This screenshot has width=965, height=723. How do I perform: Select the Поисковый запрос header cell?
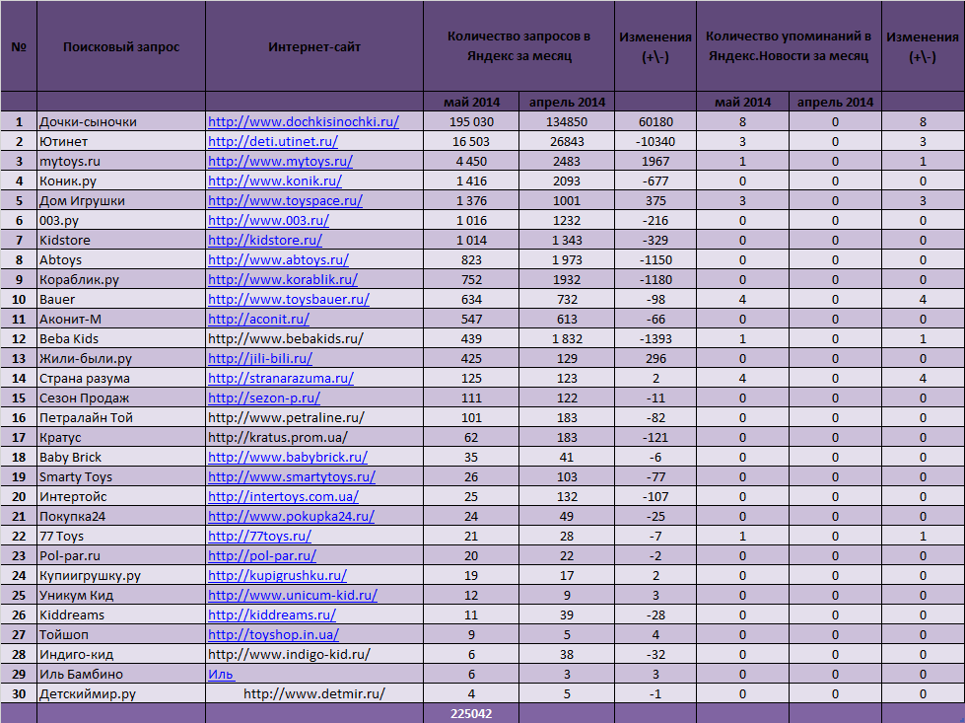[121, 46]
